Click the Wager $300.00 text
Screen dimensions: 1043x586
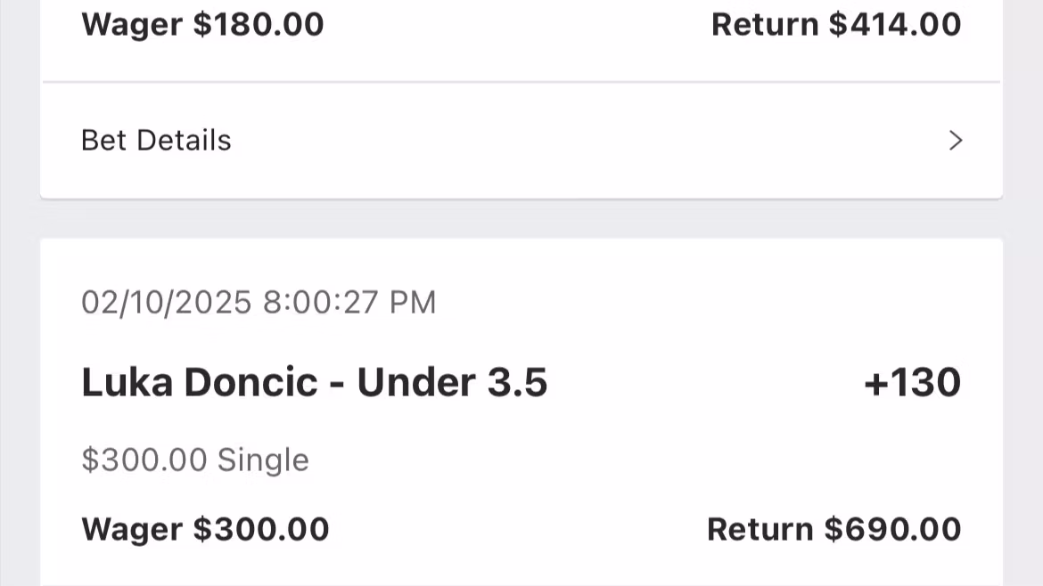[205, 529]
